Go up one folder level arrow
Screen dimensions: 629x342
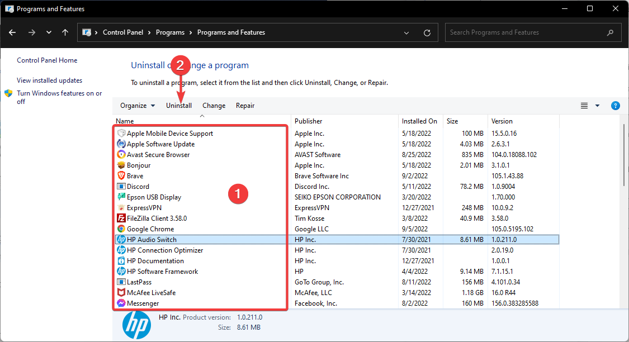[65, 32]
